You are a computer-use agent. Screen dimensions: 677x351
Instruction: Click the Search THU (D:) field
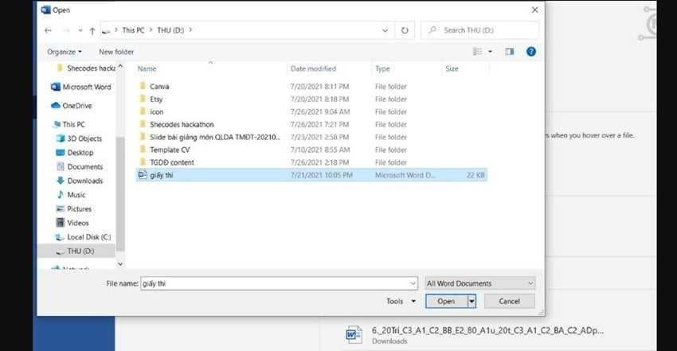click(479, 30)
